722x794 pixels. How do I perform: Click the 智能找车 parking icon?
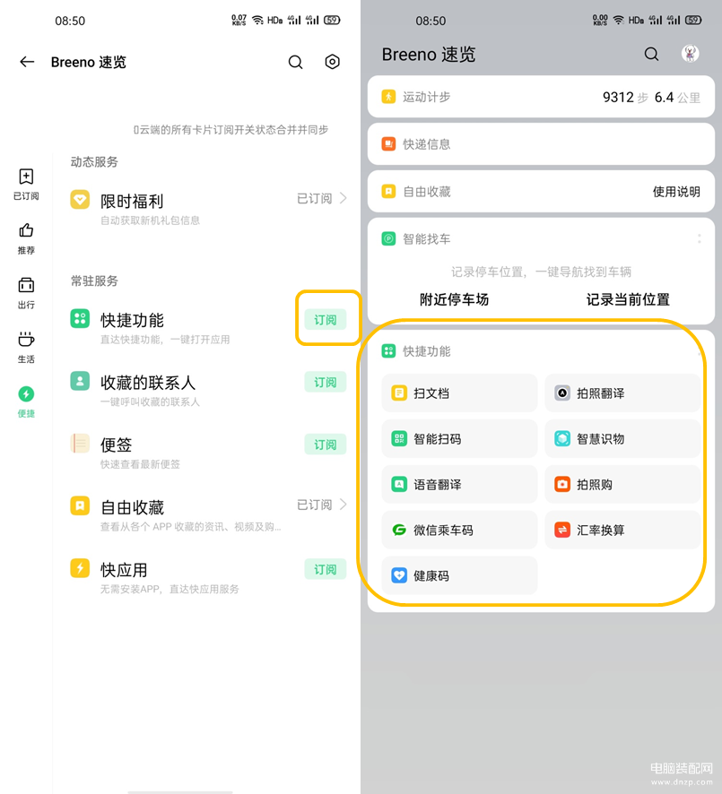(388, 238)
